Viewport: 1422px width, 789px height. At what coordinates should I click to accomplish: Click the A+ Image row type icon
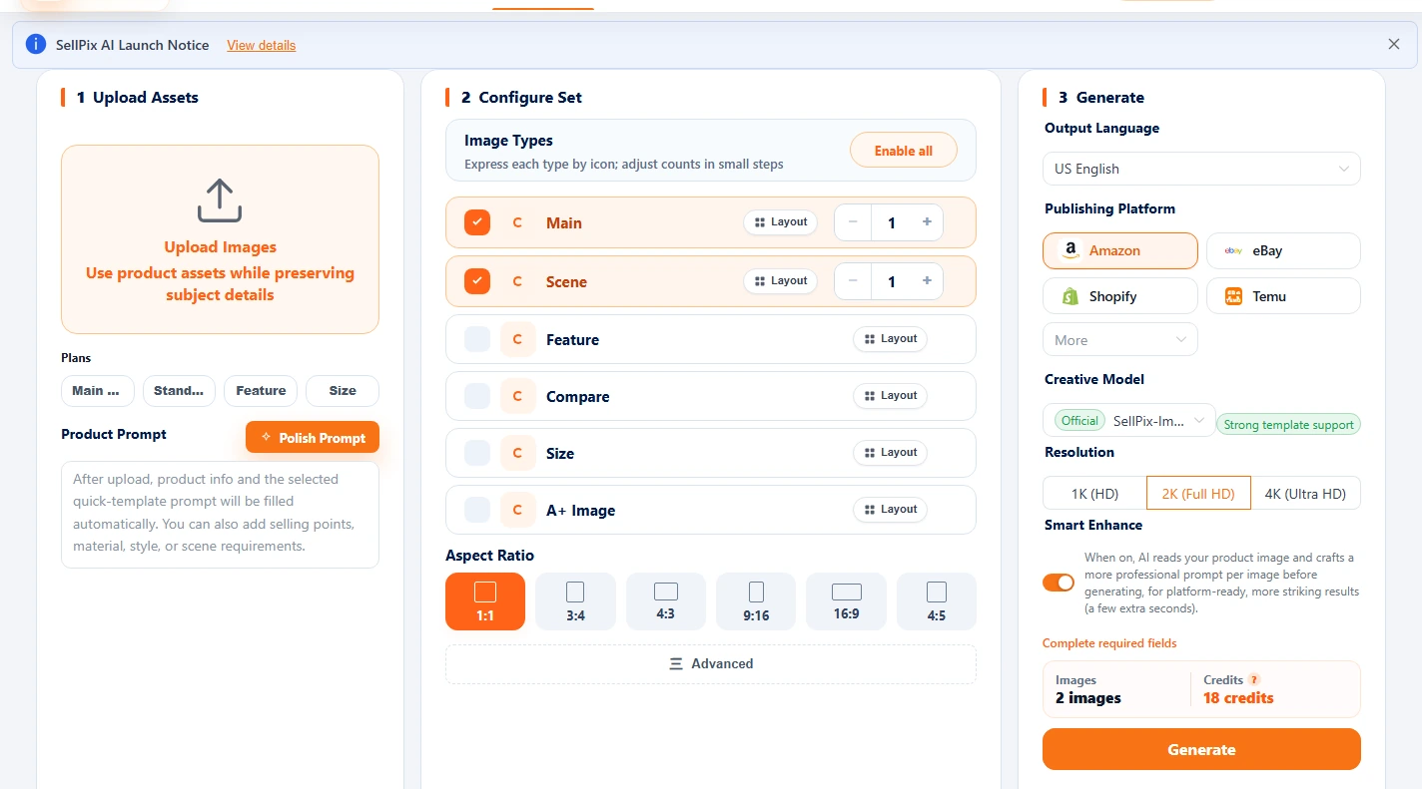pyautogui.click(x=517, y=511)
